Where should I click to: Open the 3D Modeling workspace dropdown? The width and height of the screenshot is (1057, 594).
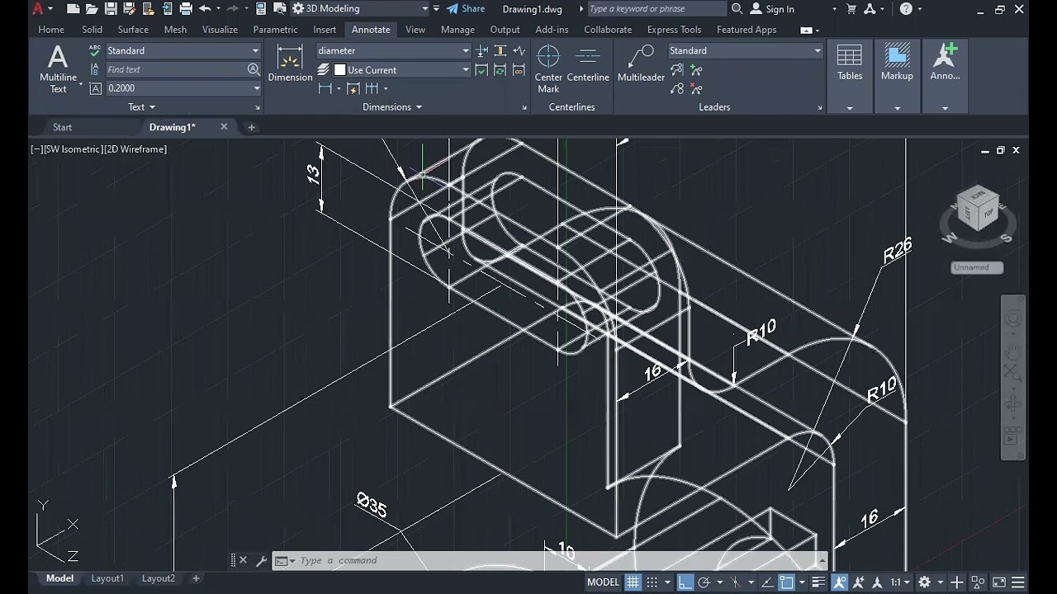pyautogui.click(x=424, y=9)
